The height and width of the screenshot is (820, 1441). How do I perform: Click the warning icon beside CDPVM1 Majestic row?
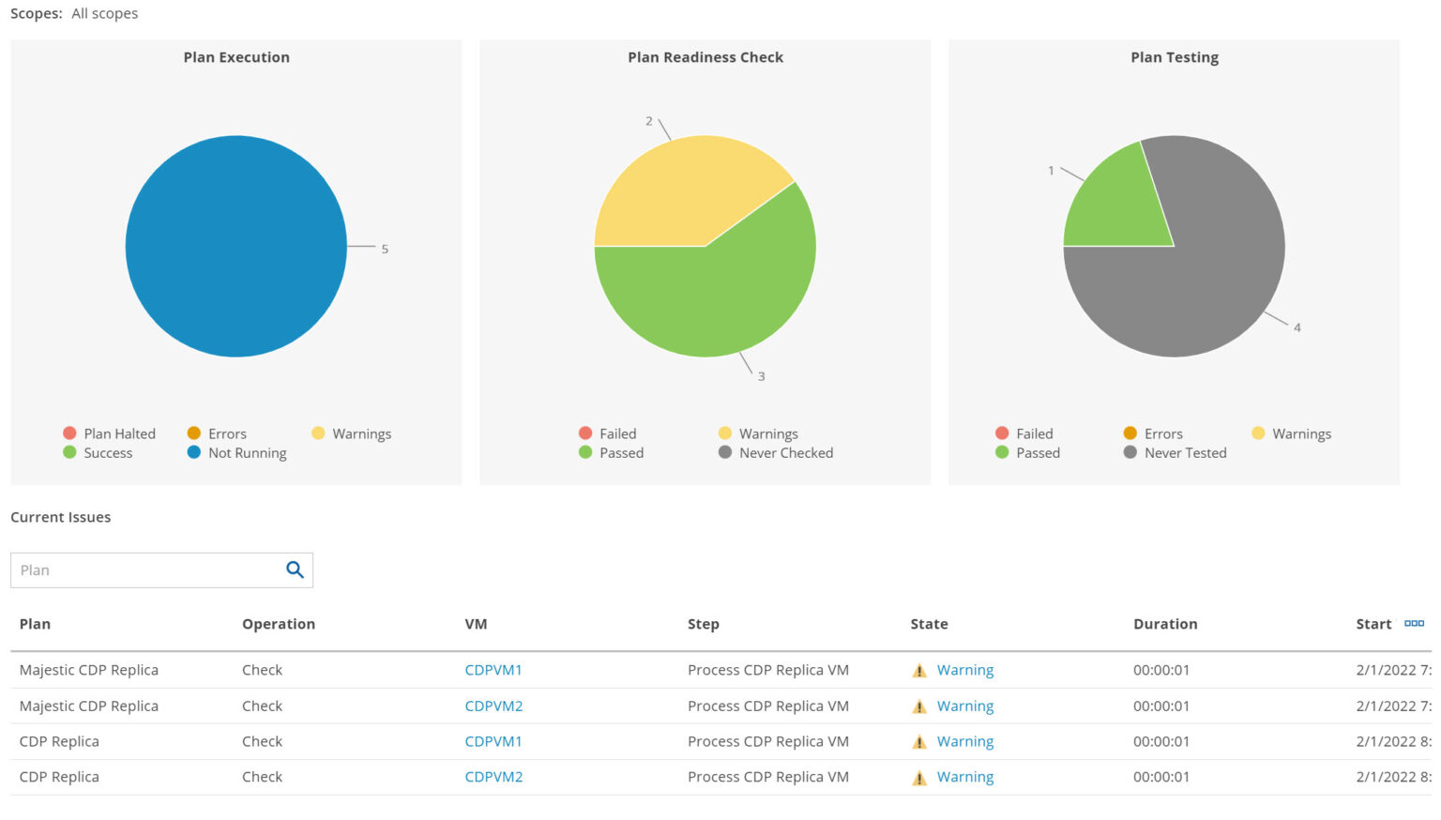[x=919, y=670]
